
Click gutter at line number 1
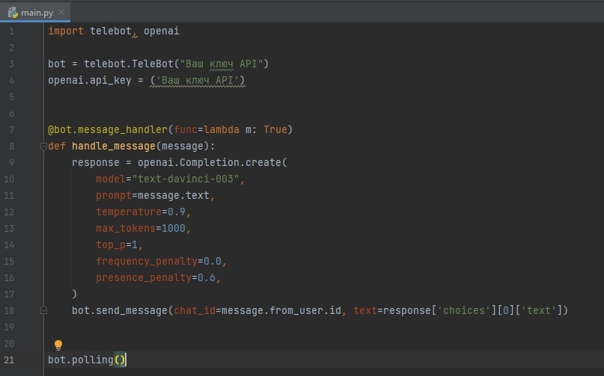[x=10, y=31]
